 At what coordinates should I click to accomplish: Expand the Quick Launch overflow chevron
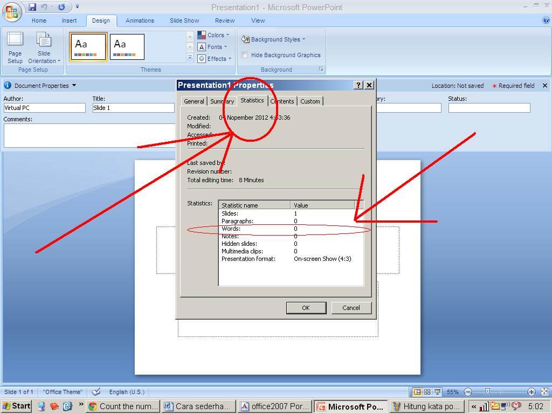click(81, 404)
